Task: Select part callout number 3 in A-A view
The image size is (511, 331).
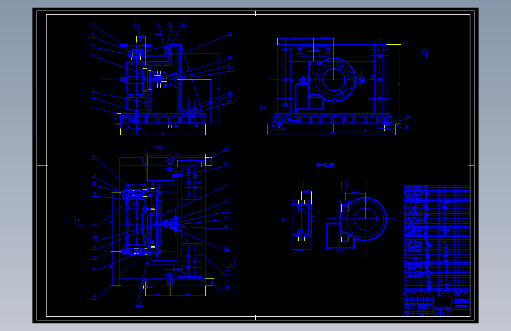Action: pyautogui.click(x=93, y=91)
